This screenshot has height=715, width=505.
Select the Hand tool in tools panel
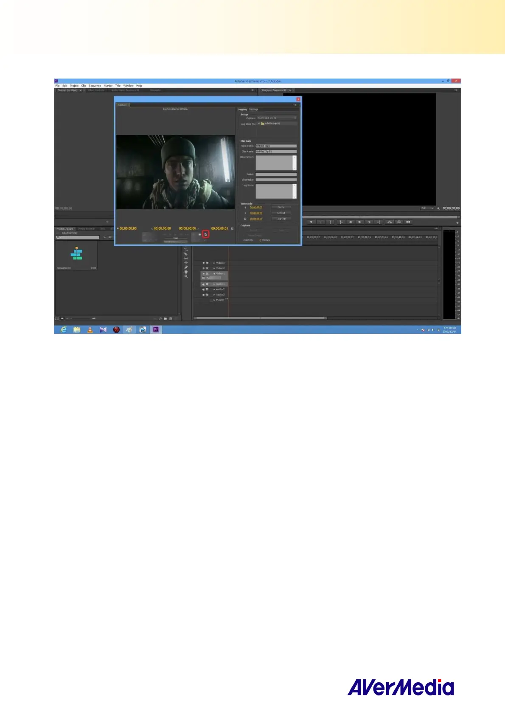[x=186, y=272]
